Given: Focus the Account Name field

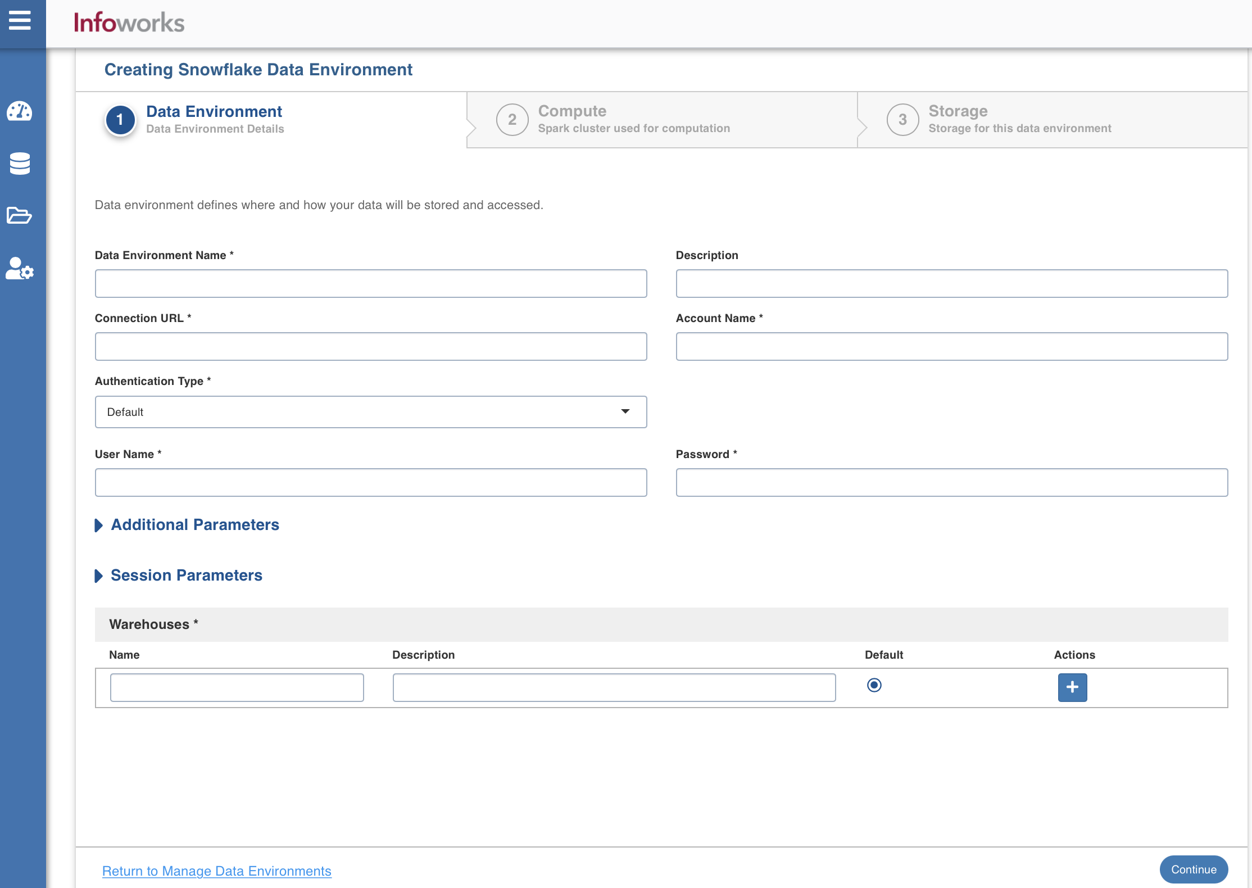Looking at the screenshot, I should pos(951,347).
